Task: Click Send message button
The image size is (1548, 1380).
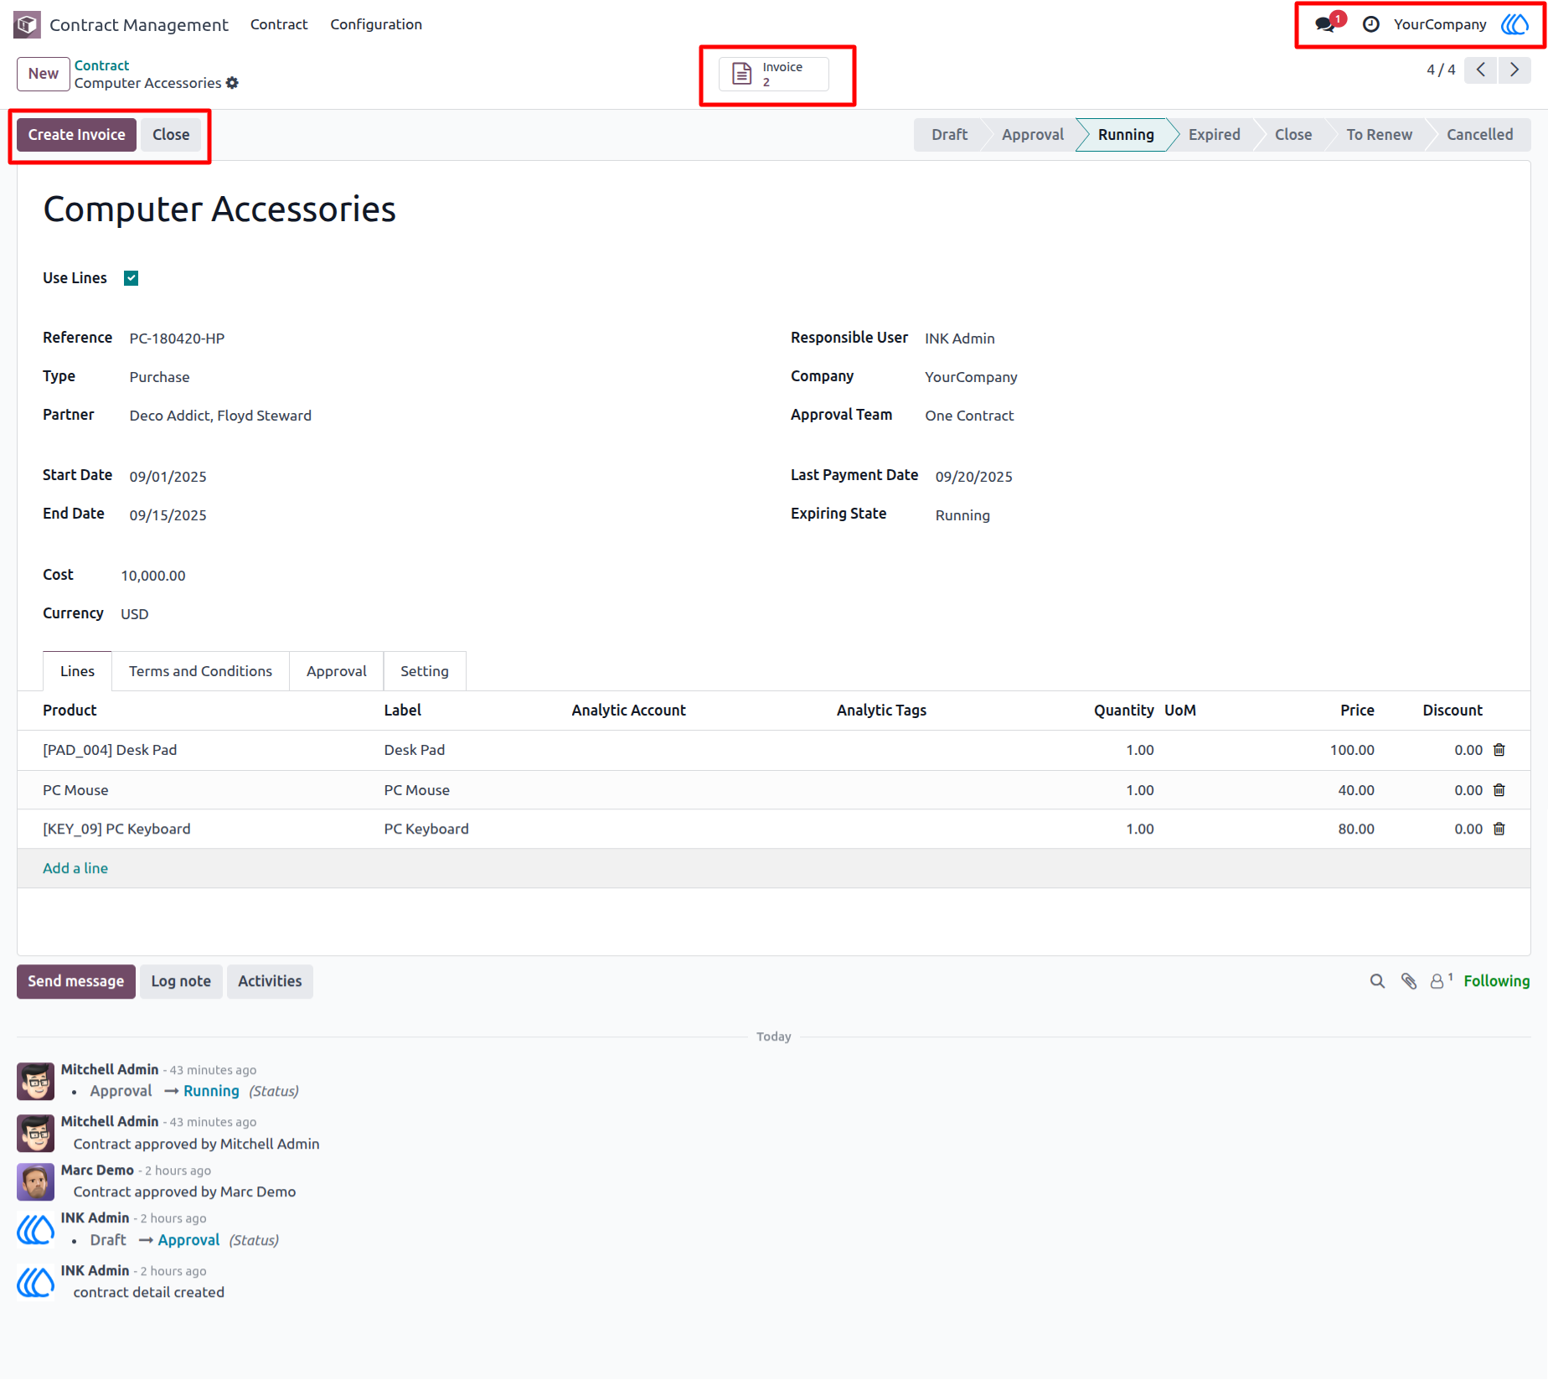Action: pyautogui.click(x=76, y=981)
